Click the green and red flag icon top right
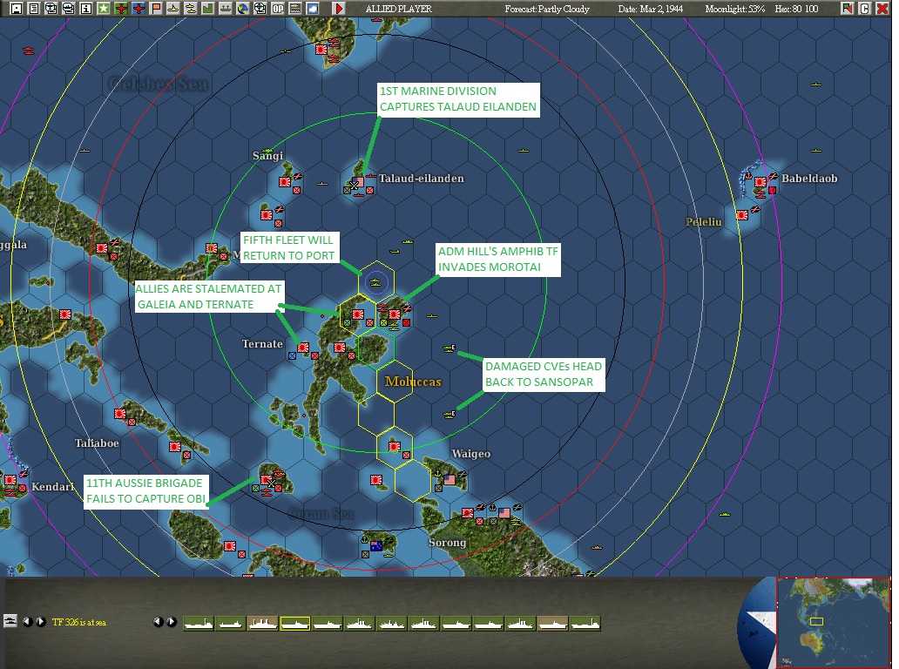Viewport: 899px width, 669px height. pyautogui.click(x=848, y=8)
